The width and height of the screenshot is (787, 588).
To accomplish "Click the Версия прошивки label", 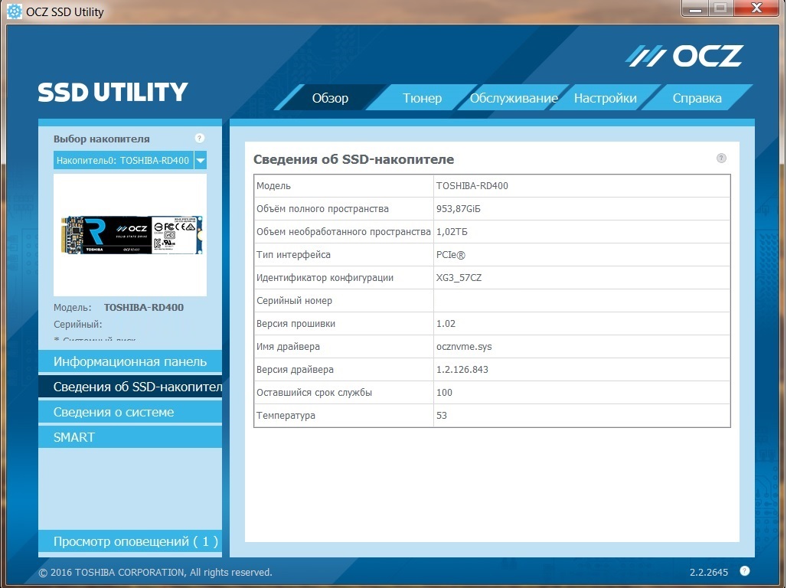I will [296, 324].
